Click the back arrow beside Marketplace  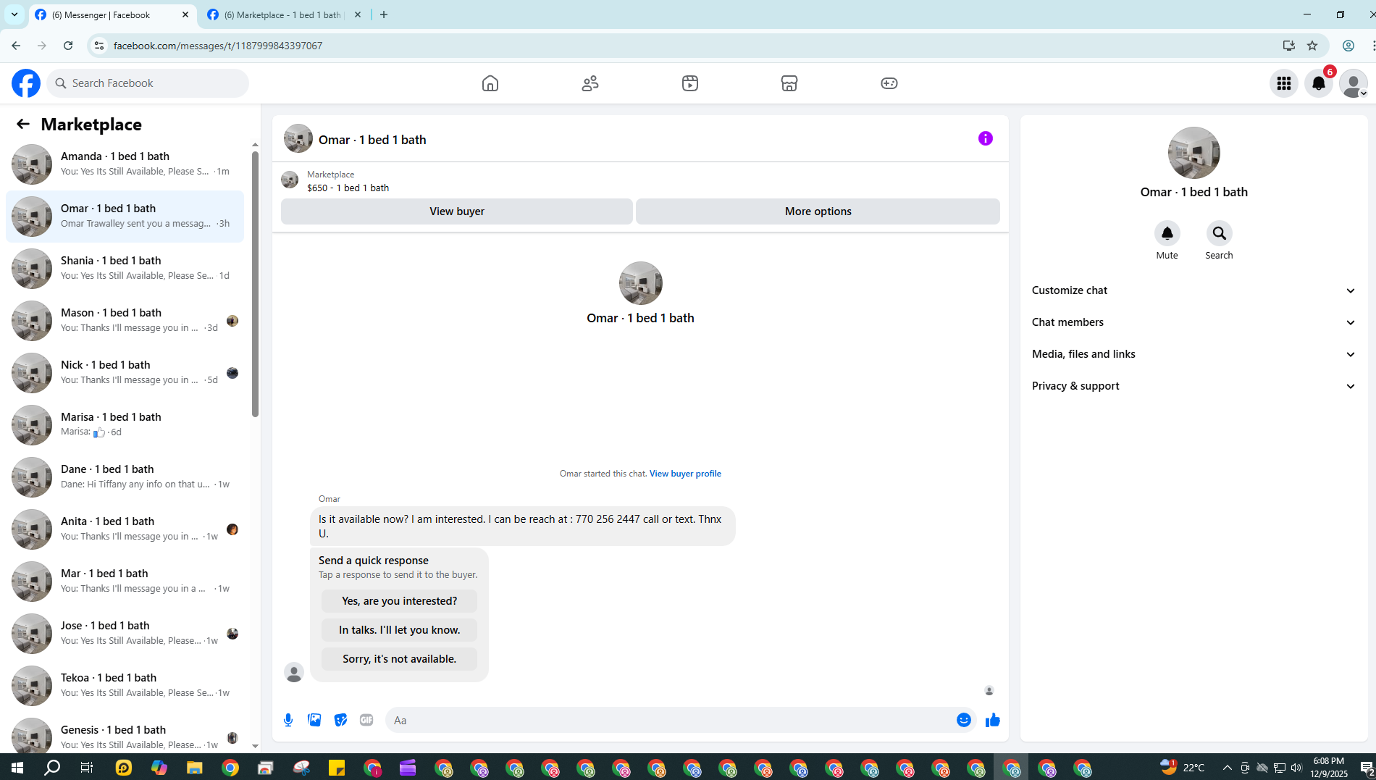pyautogui.click(x=23, y=124)
